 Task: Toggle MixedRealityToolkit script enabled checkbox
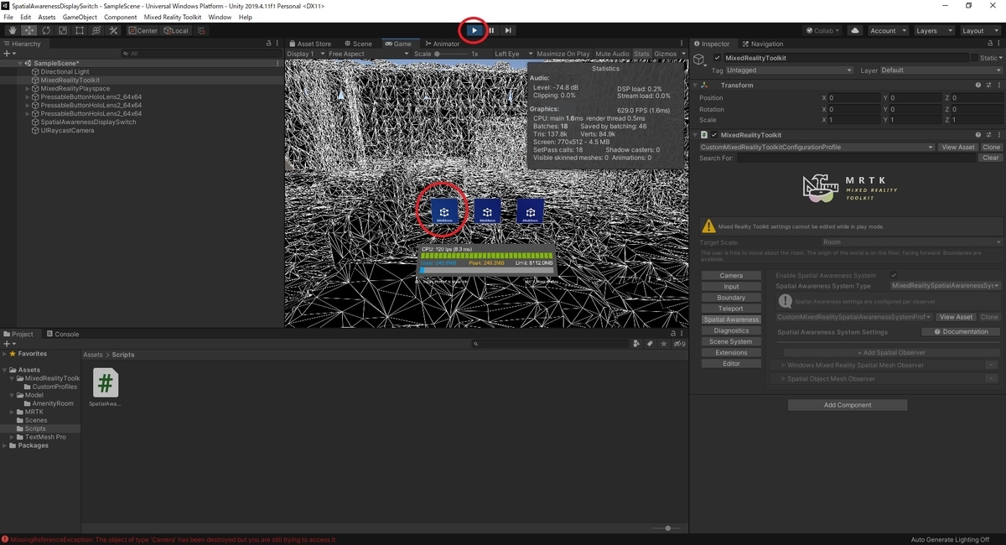714,135
